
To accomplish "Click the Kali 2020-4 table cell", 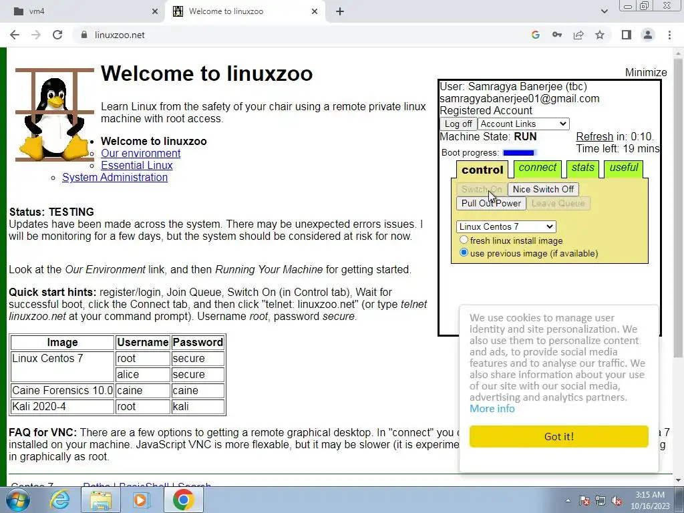I will click(x=62, y=407).
